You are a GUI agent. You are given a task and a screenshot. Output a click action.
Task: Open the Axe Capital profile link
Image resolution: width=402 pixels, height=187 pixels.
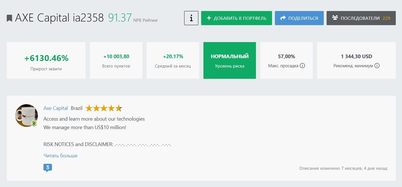pos(56,108)
